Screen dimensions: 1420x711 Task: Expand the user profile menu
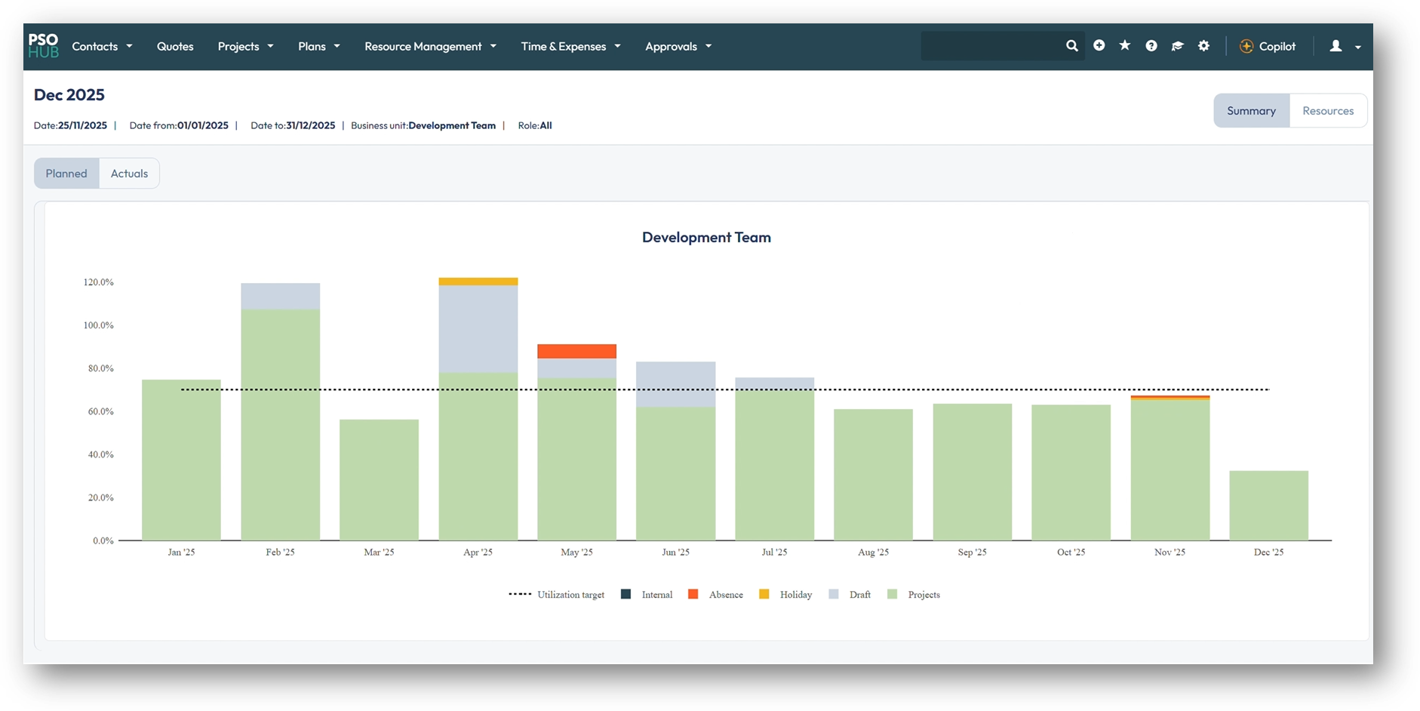(x=1344, y=46)
